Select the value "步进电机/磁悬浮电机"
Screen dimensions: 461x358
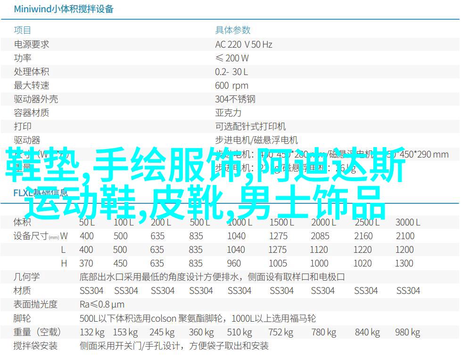click(x=256, y=140)
